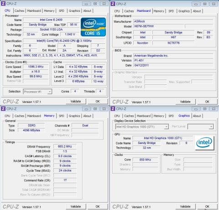The height and width of the screenshot is (210, 219).
Task: Close the Graphics tab window
Action: tap(214, 109)
